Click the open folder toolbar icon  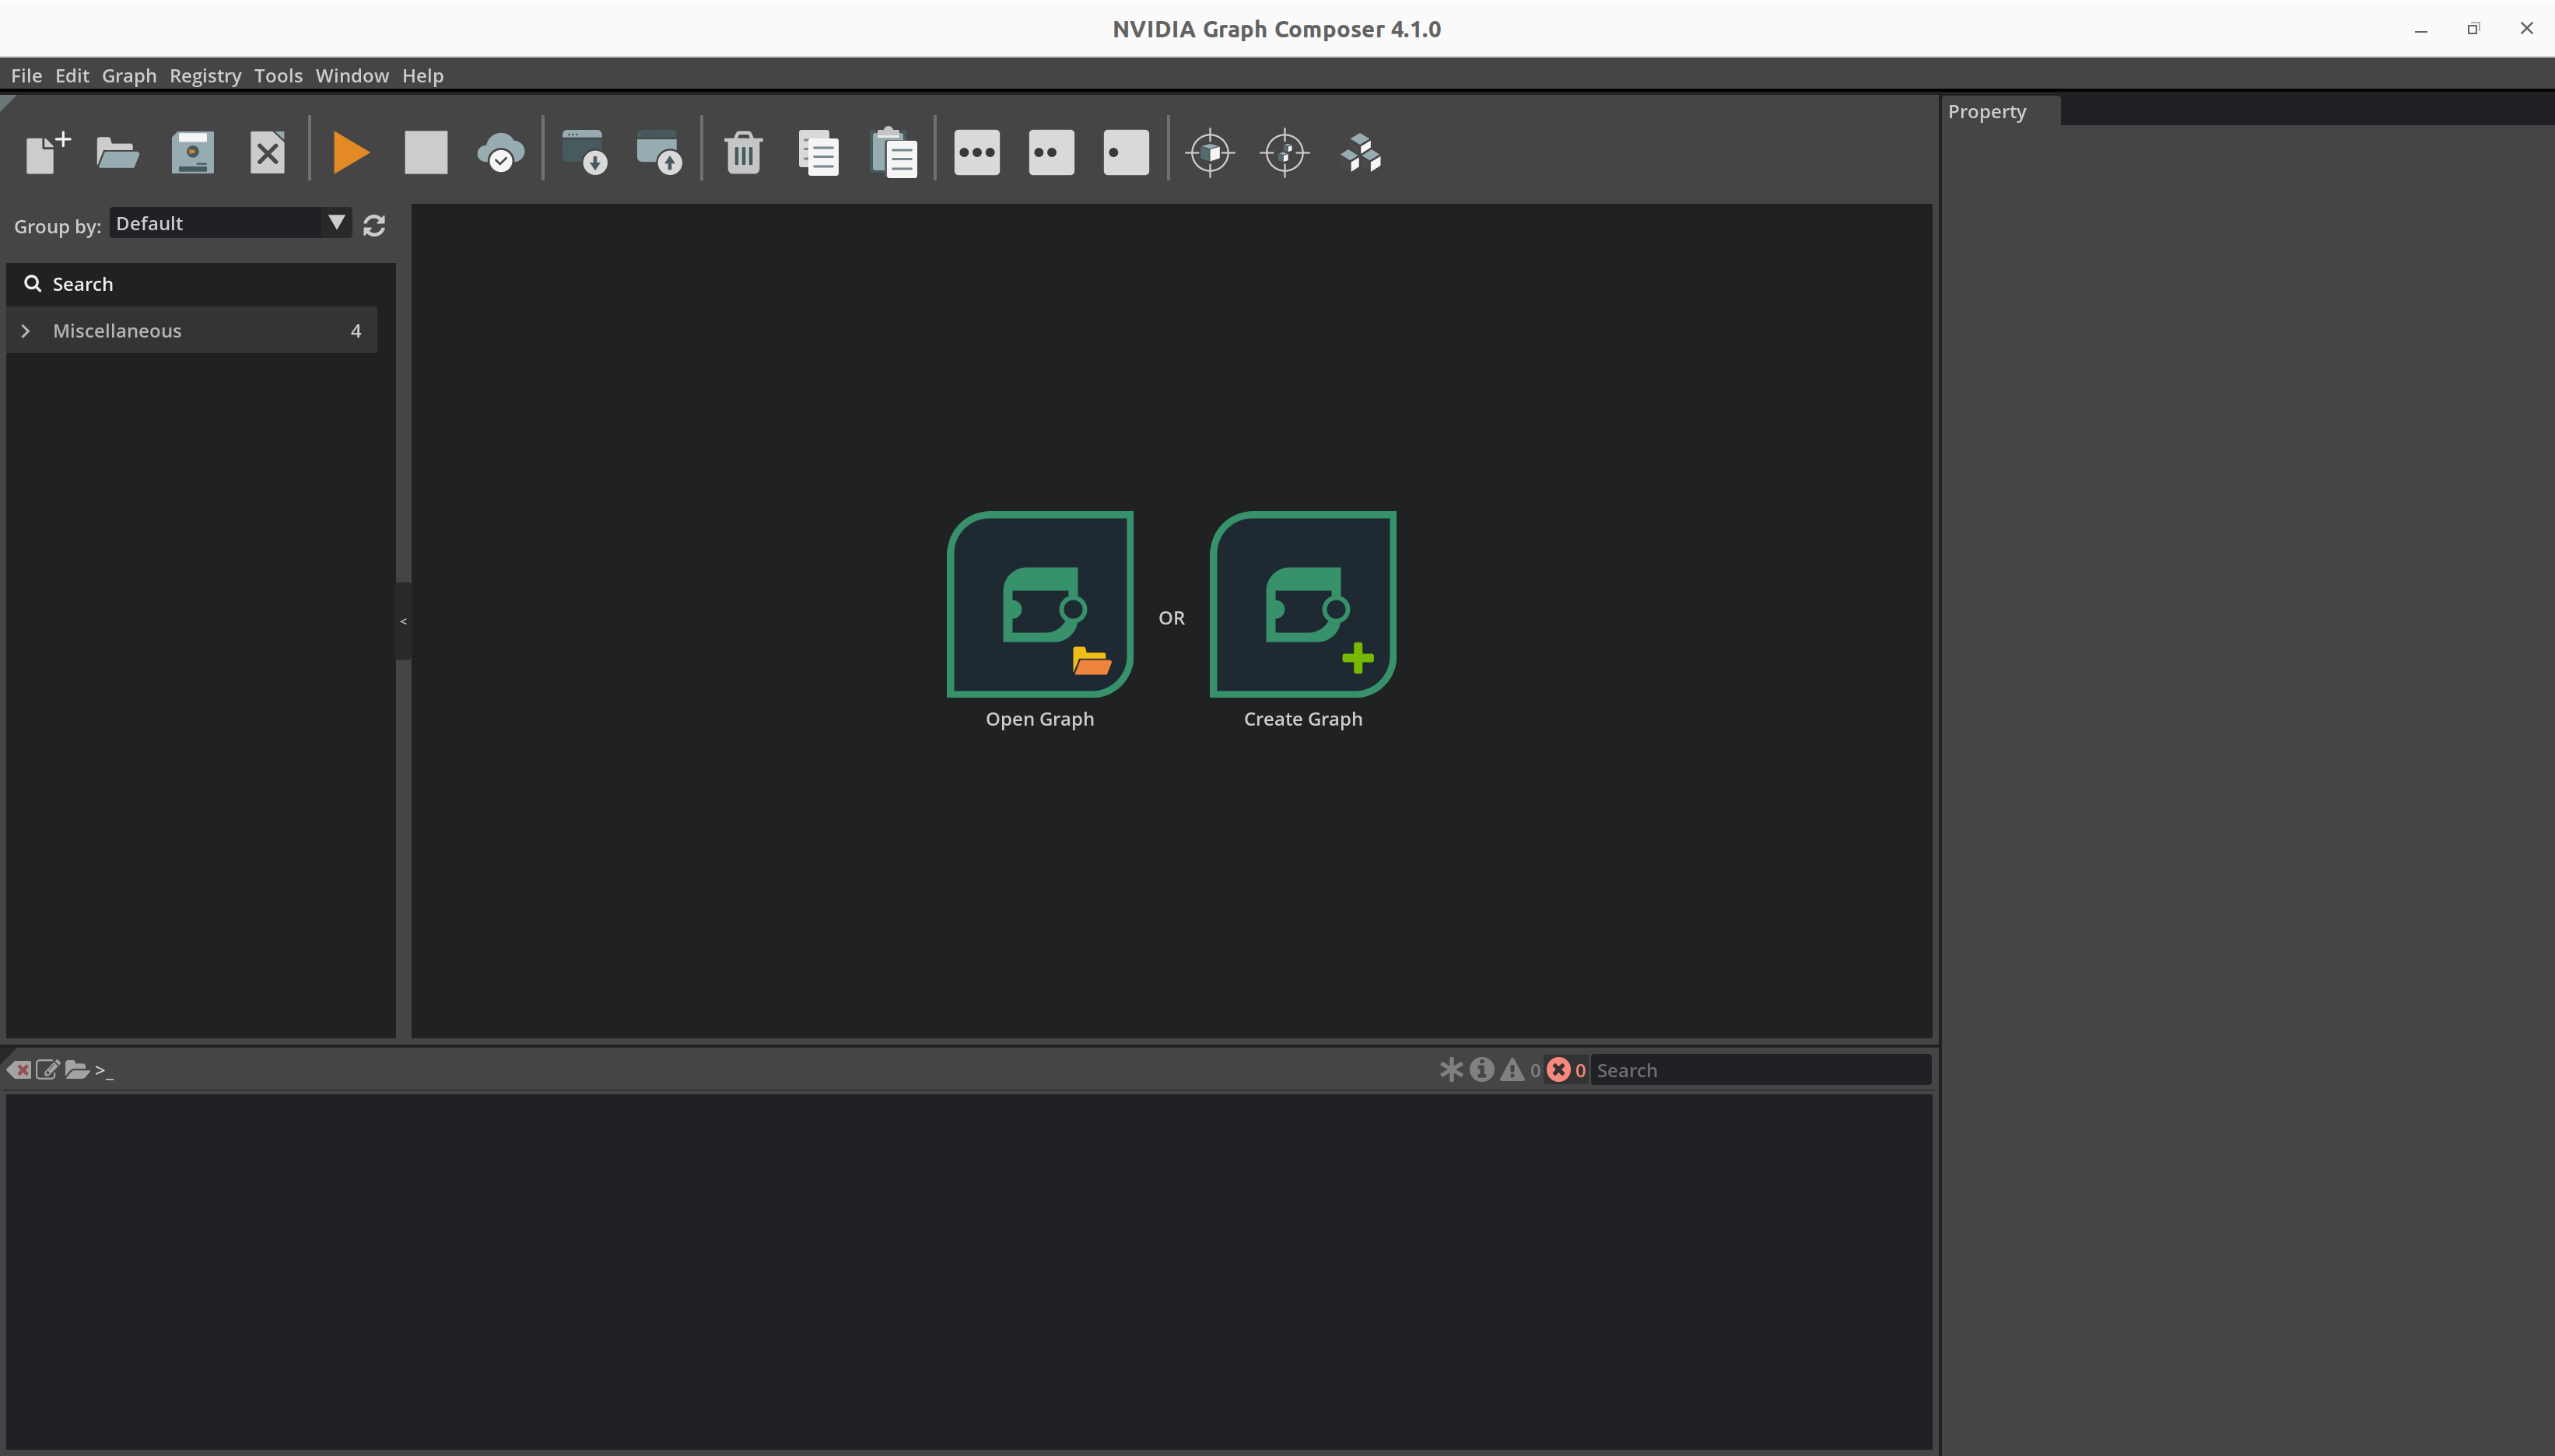pyautogui.click(x=117, y=153)
